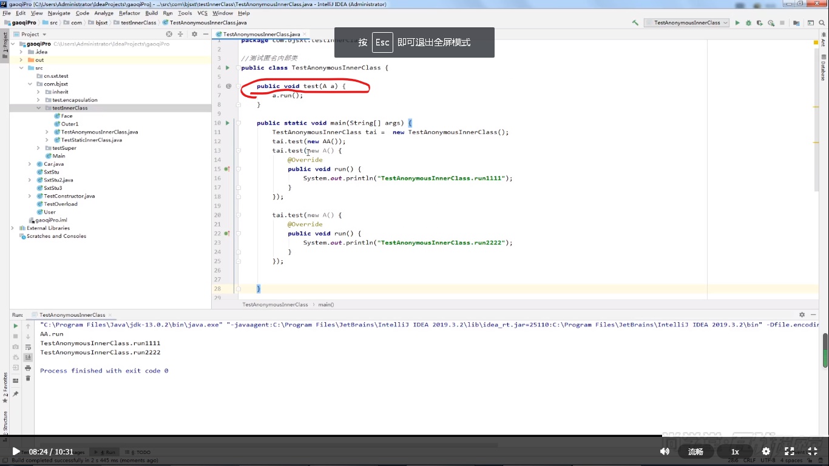Change playback speed via 1x button
The height and width of the screenshot is (466, 829).
pos(735,451)
